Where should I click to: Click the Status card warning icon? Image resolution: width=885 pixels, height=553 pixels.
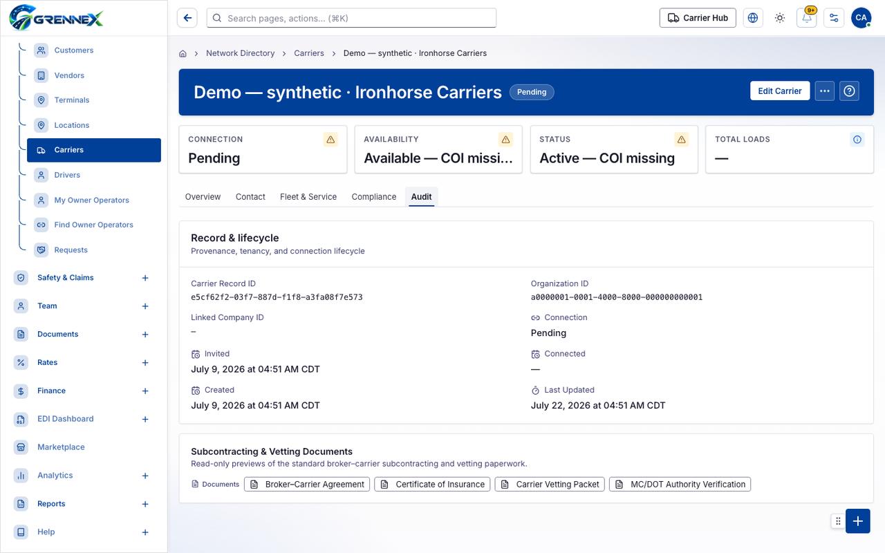[x=682, y=140]
